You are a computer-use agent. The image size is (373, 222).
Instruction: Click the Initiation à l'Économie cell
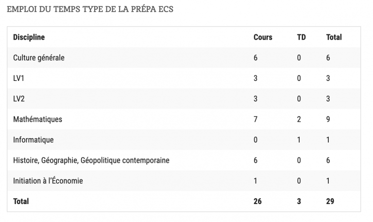[x=48, y=181]
